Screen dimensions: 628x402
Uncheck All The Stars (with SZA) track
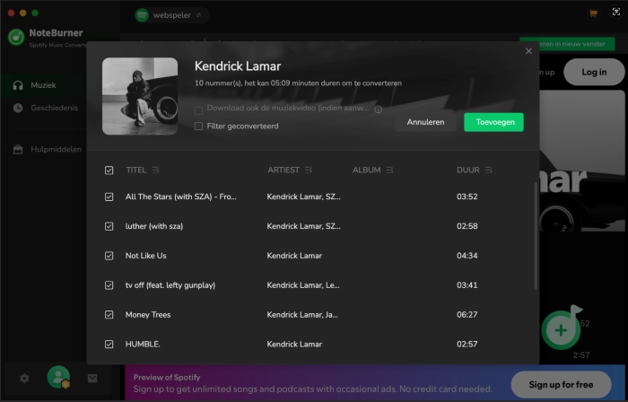(x=109, y=197)
